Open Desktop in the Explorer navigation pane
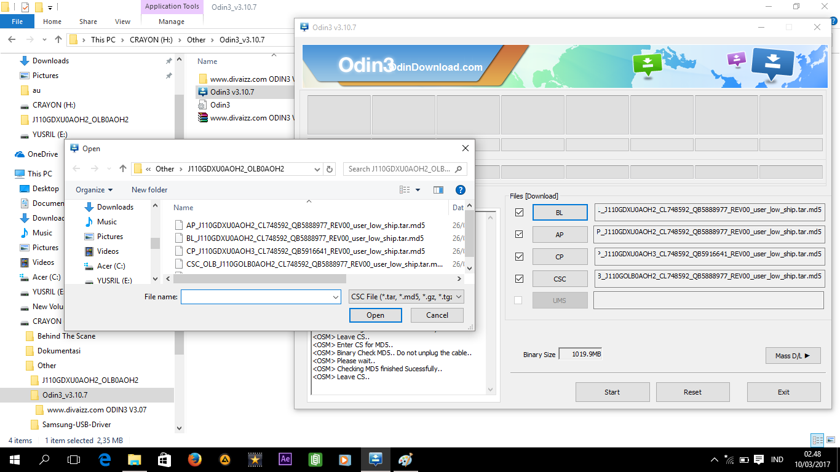 [x=46, y=189]
